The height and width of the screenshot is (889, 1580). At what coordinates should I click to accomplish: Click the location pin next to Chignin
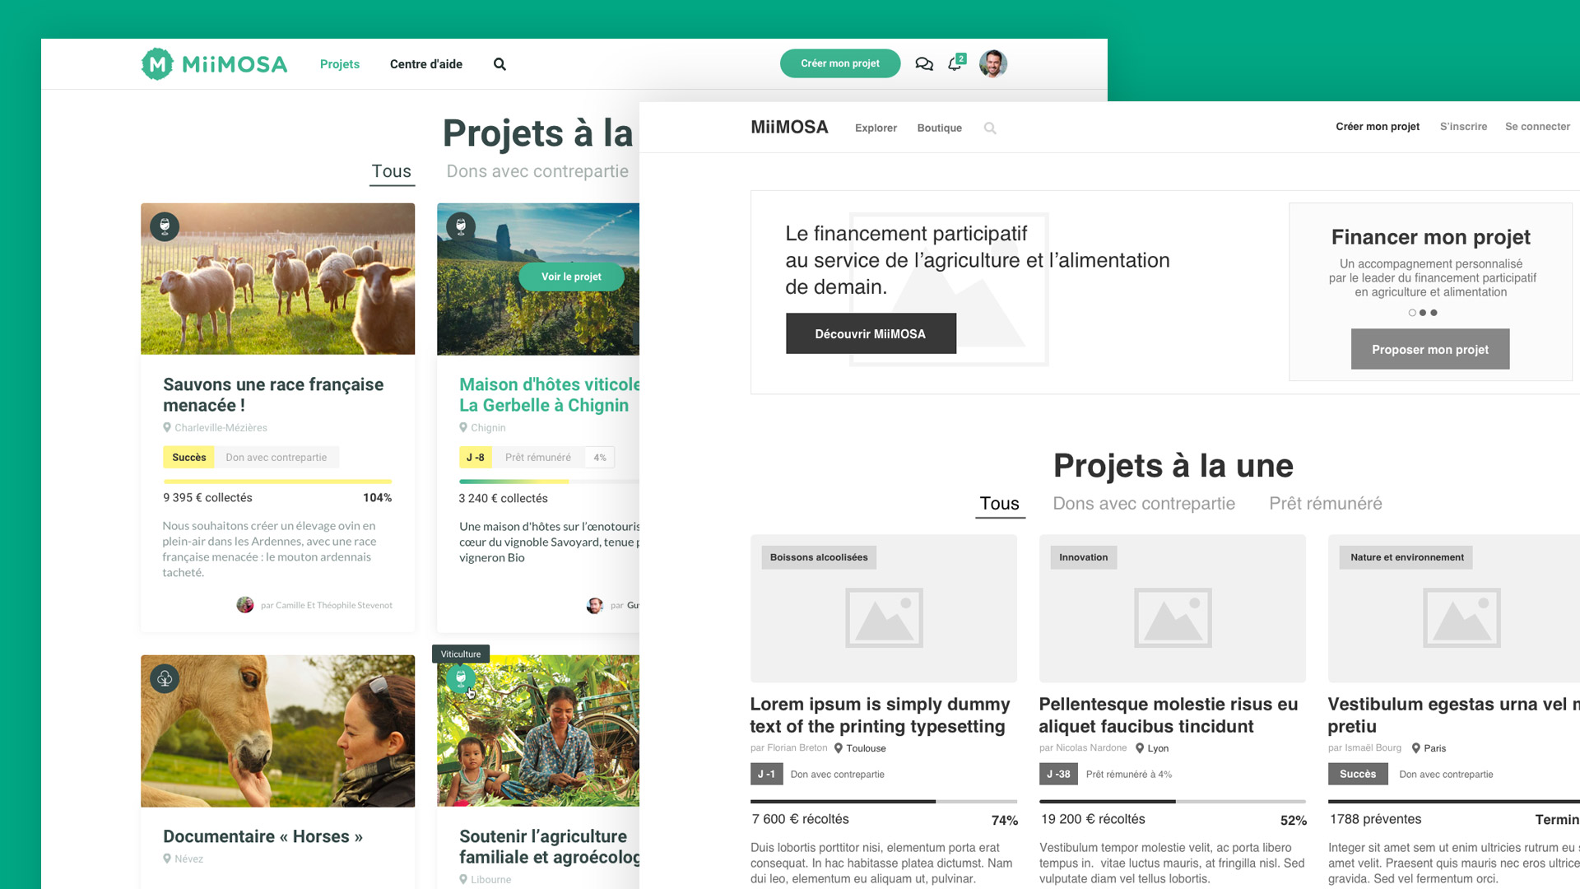[x=463, y=427]
